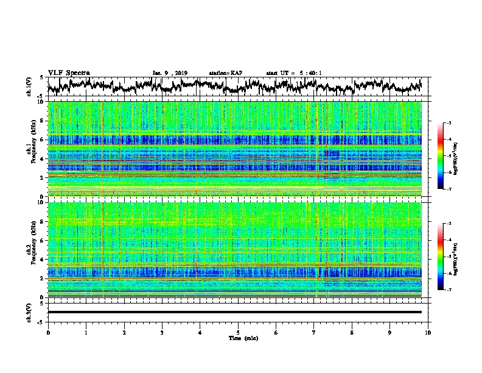Viewport: 482px width, 373px height.
Task: Click the ch.2 spectrogram color bar
Action: coord(441,257)
